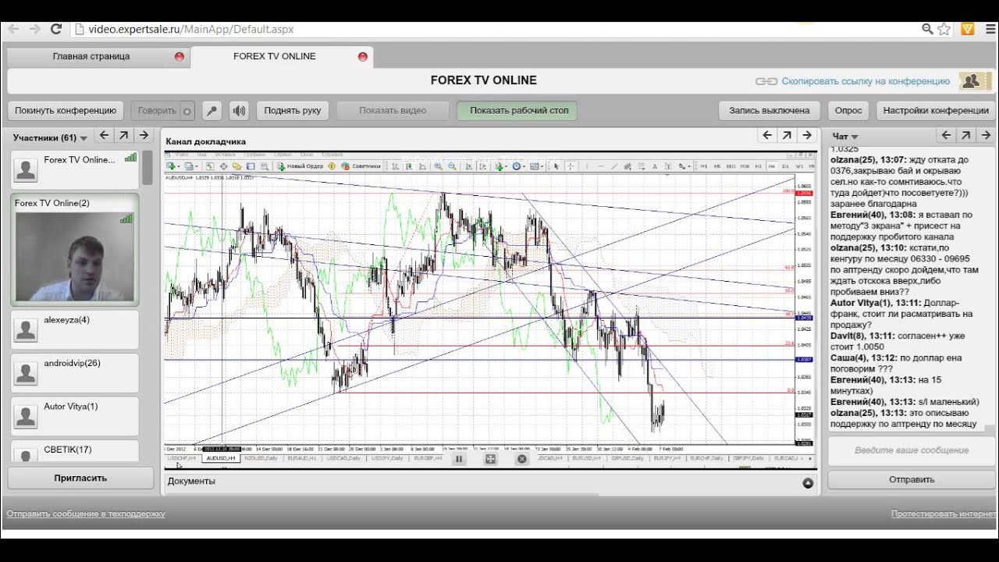The width and height of the screenshot is (999, 562).
Task: Click Отправить сообщение в техподдержку link
Action: click(x=86, y=514)
